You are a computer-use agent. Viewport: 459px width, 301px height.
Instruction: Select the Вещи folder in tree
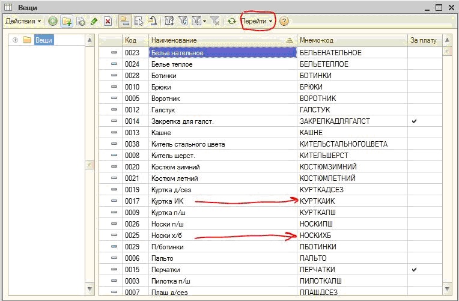(43, 40)
